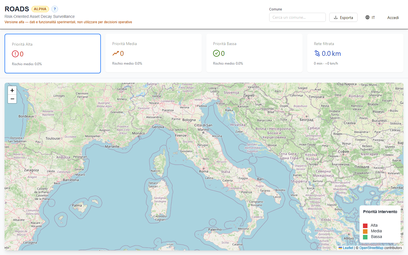408x255 pixels.
Task: Open the help question mark icon
Action: pyautogui.click(x=55, y=9)
